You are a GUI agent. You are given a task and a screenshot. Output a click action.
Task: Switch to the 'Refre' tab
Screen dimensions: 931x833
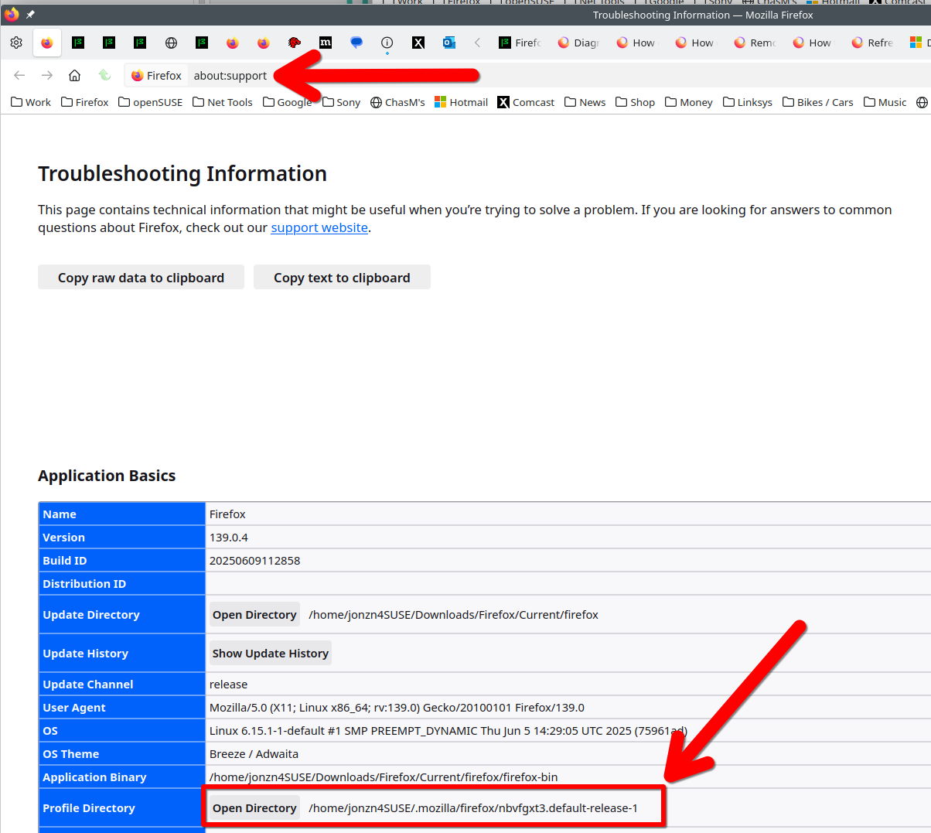click(872, 43)
